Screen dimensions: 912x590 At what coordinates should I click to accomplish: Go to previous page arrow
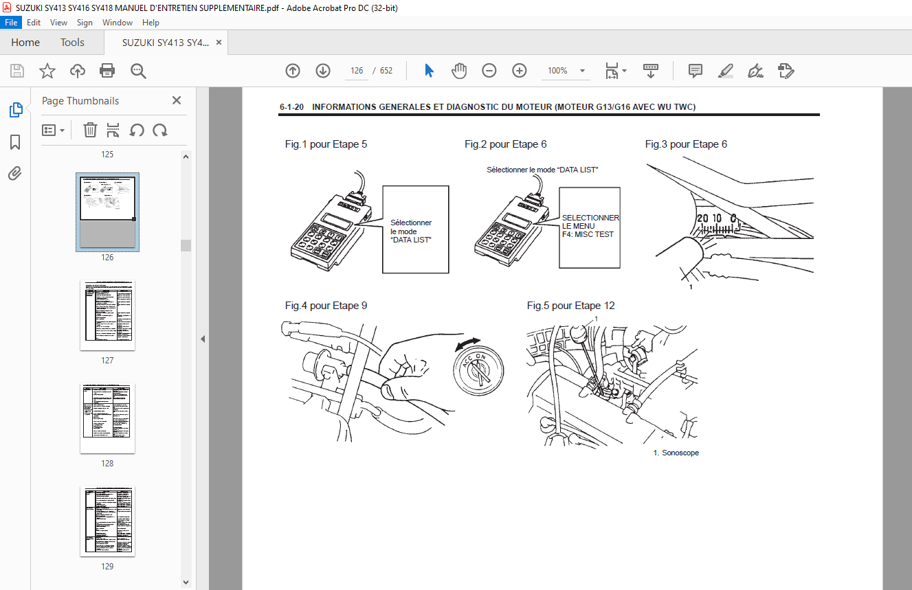coord(293,71)
